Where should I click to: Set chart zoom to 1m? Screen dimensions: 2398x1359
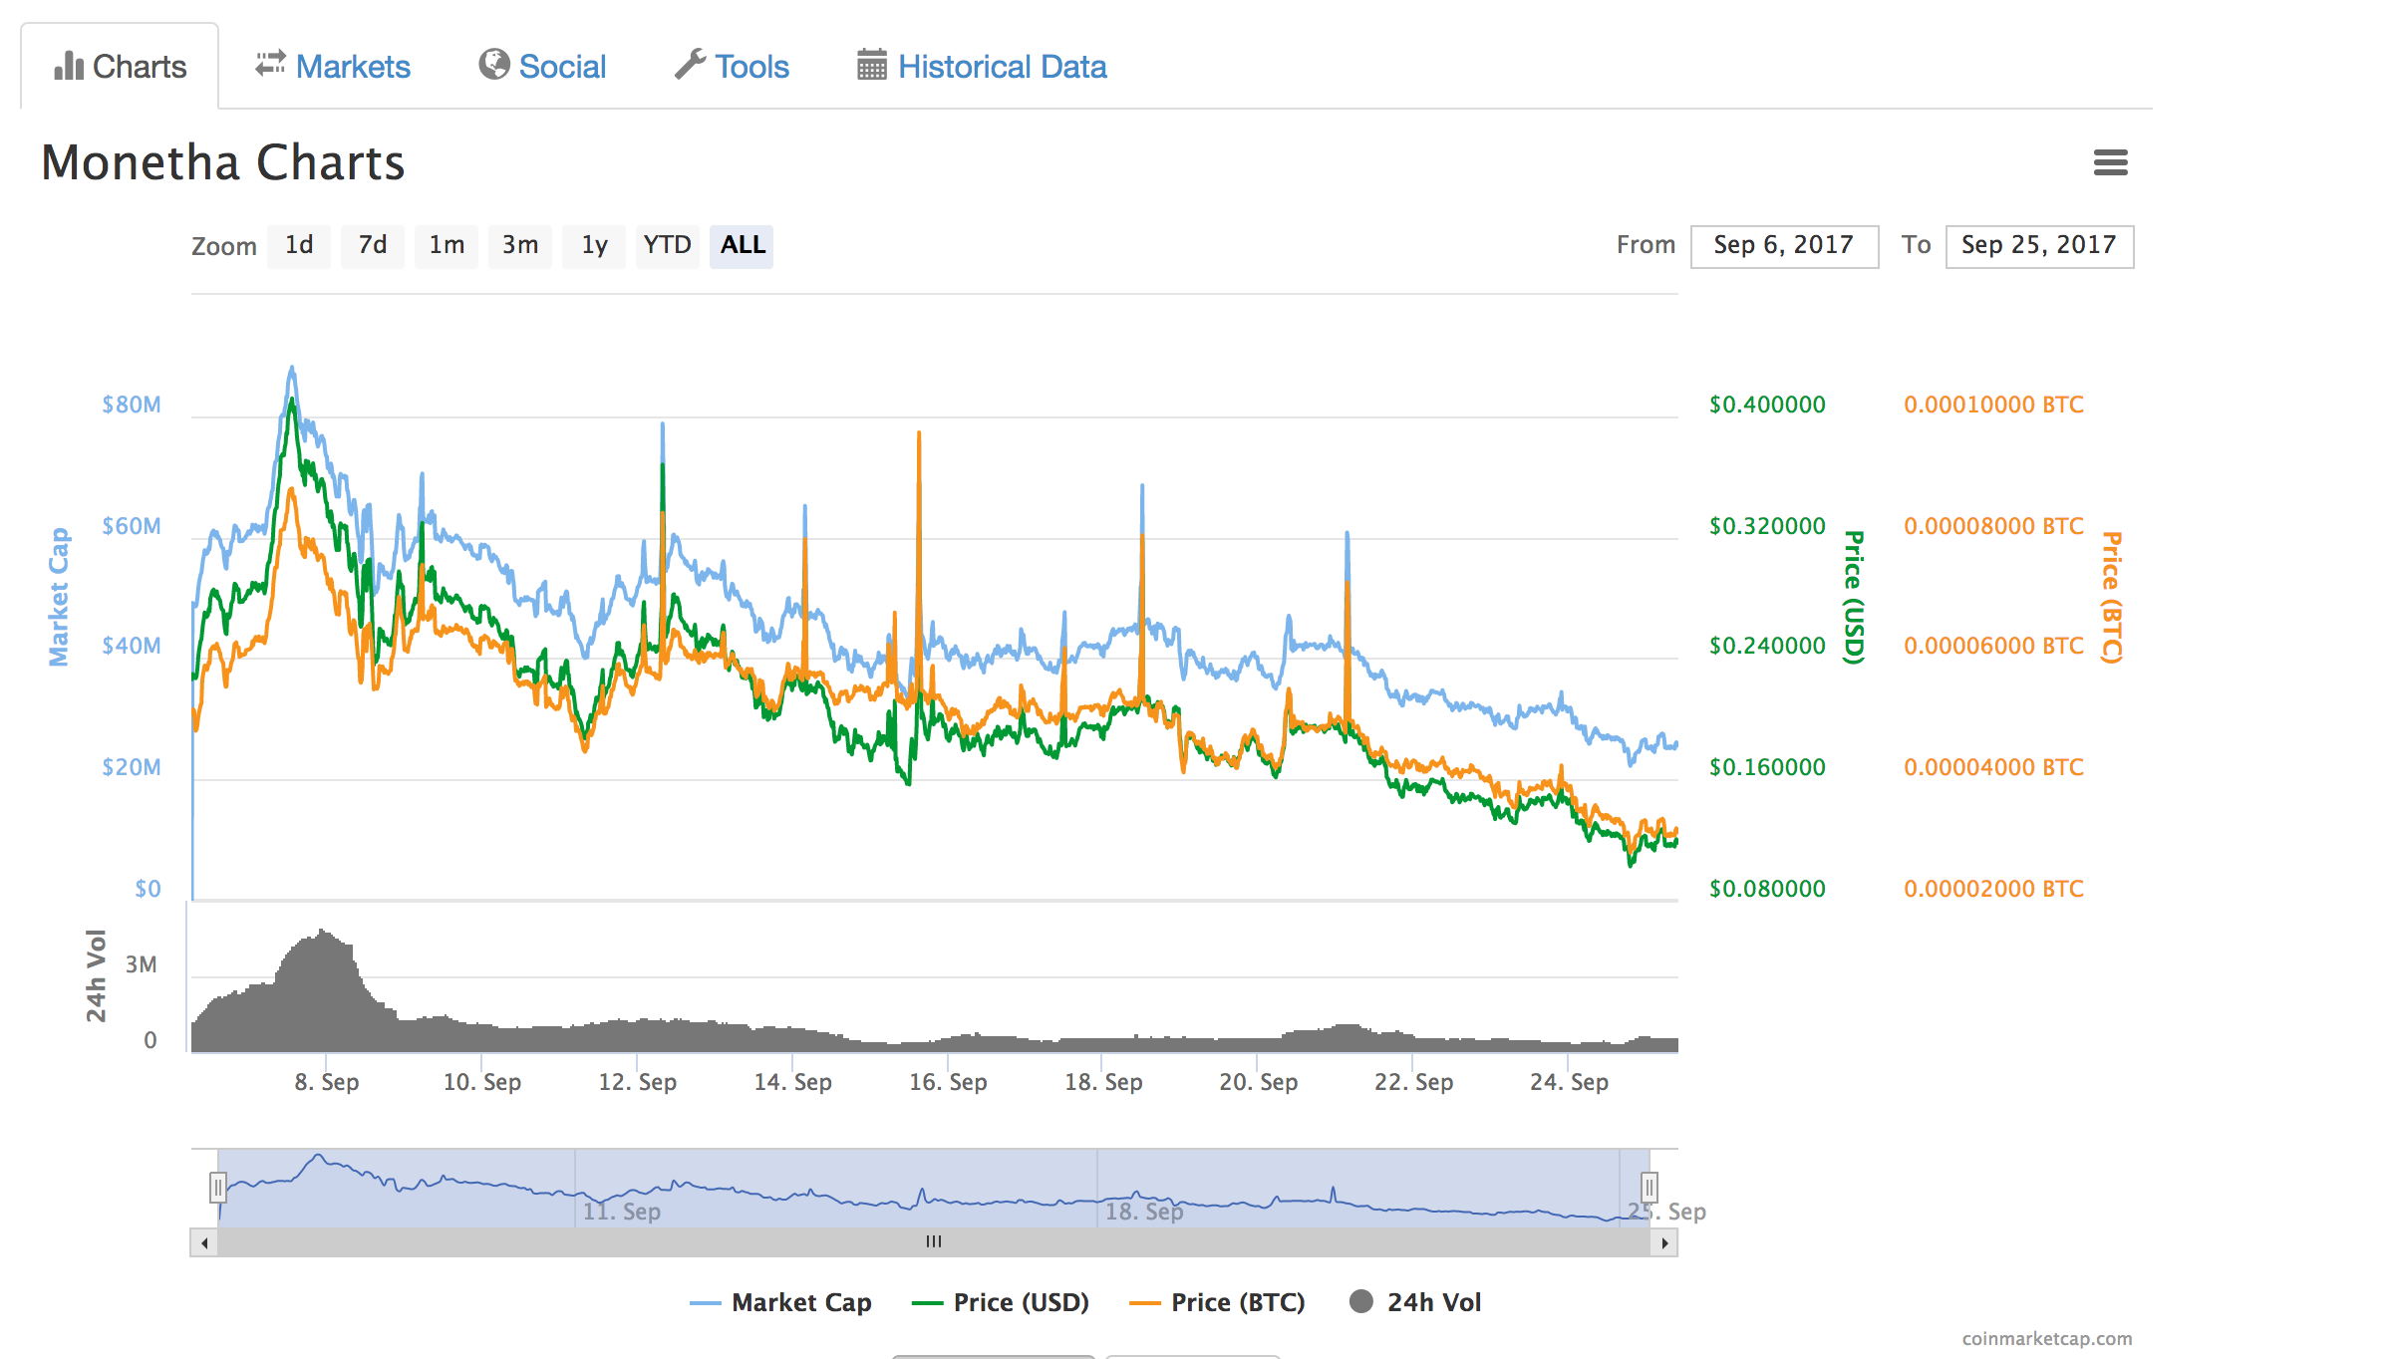[x=447, y=245]
